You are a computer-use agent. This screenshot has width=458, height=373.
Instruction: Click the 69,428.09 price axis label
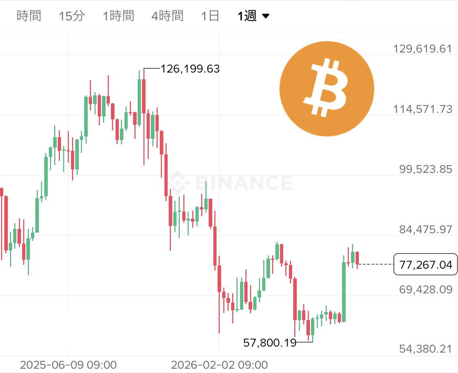[x=426, y=289]
